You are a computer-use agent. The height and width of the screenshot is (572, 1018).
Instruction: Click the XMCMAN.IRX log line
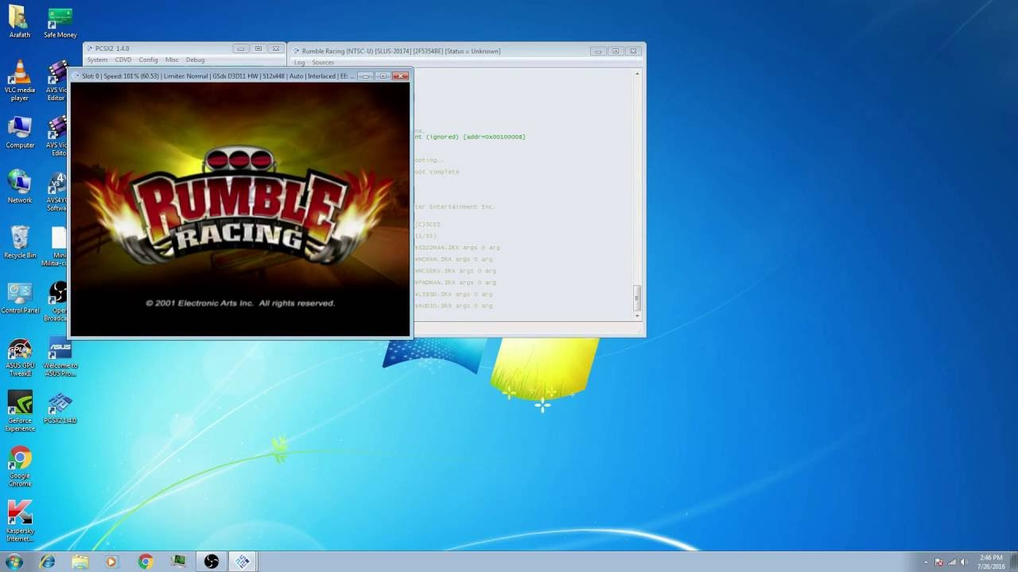[x=453, y=259]
